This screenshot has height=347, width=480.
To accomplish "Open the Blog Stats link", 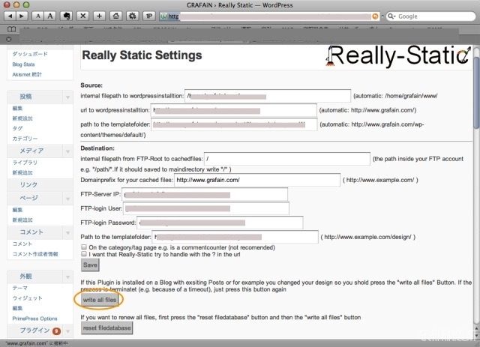I will [23, 64].
